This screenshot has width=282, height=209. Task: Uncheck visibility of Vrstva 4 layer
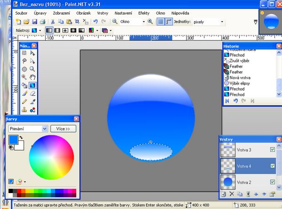273,165
